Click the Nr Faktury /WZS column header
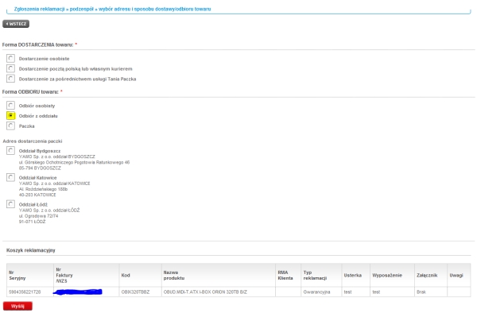This screenshot has height=313, width=477. pyautogui.click(x=87, y=276)
